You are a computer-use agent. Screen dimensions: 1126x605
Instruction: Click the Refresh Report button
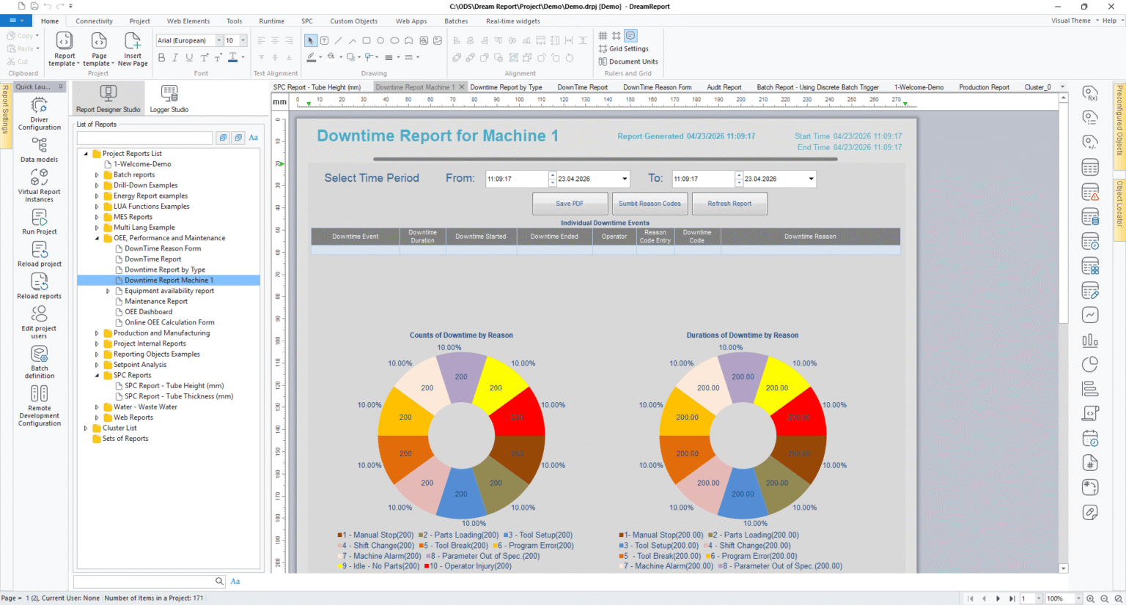(729, 204)
